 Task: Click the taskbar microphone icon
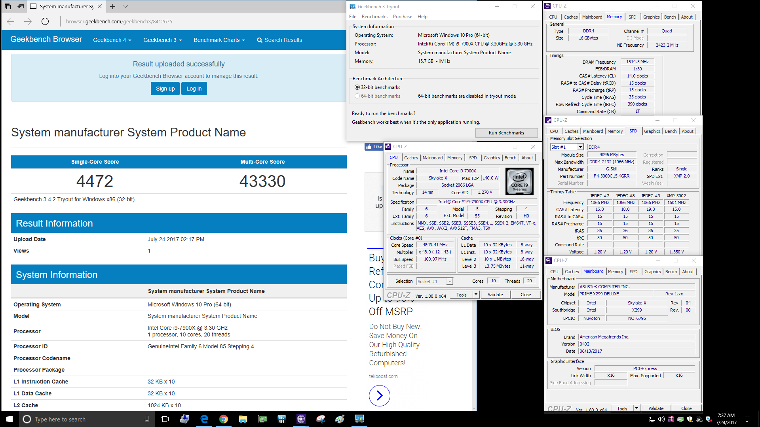[147, 419]
